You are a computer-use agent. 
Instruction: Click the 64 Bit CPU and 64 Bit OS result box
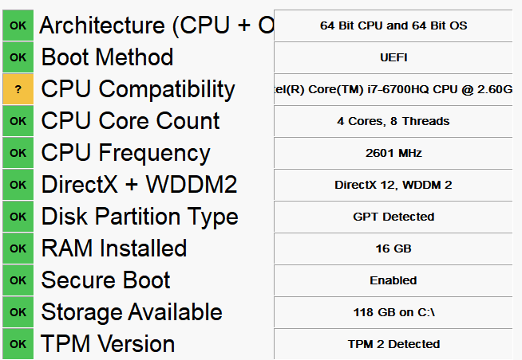[x=393, y=25]
